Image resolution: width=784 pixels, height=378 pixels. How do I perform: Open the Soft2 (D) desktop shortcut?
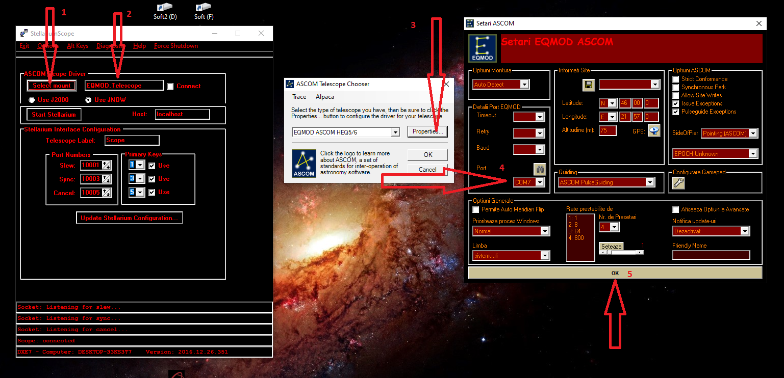(x=165, y=11)
